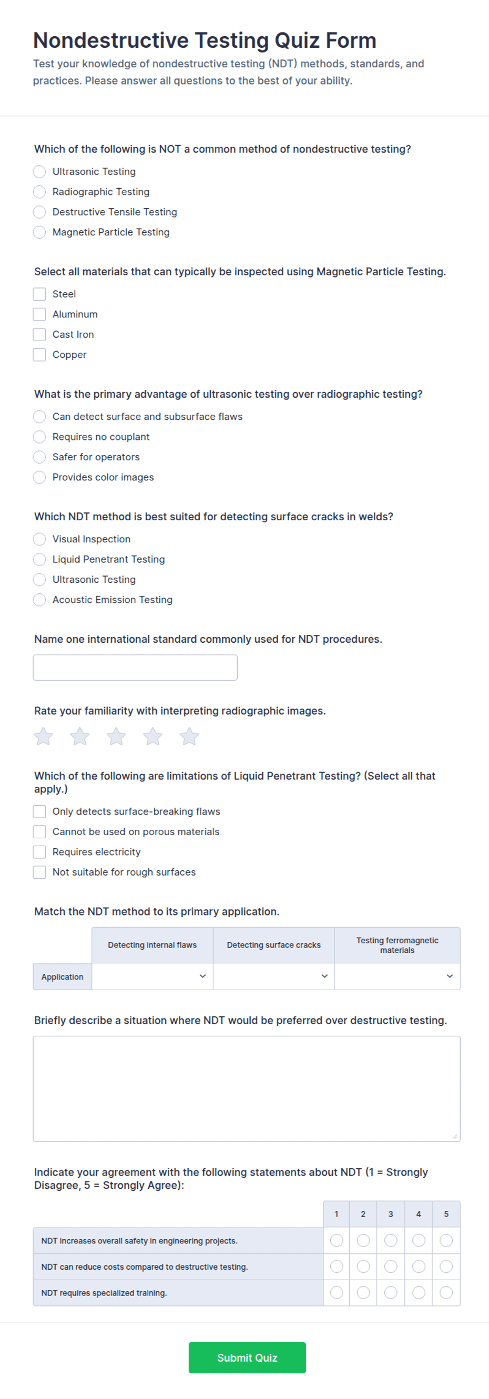The width and height of the screenshot is (489, 1399).
Task: Select the second star rating
Action: [x=80, y=736]
